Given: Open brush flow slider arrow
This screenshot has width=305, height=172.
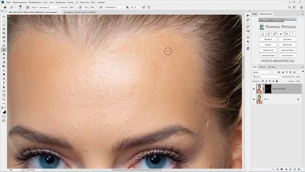Looking at the screenshot, I should pyautogui.click(x=96, y=7).
